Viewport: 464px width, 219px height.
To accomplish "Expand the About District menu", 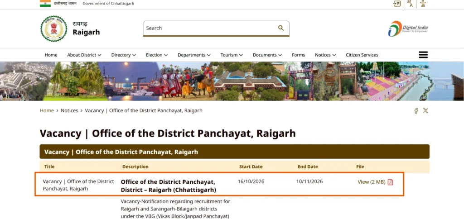I will pos(84,55).
